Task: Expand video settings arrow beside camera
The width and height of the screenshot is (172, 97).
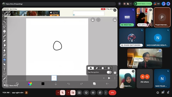Action: 68,93
